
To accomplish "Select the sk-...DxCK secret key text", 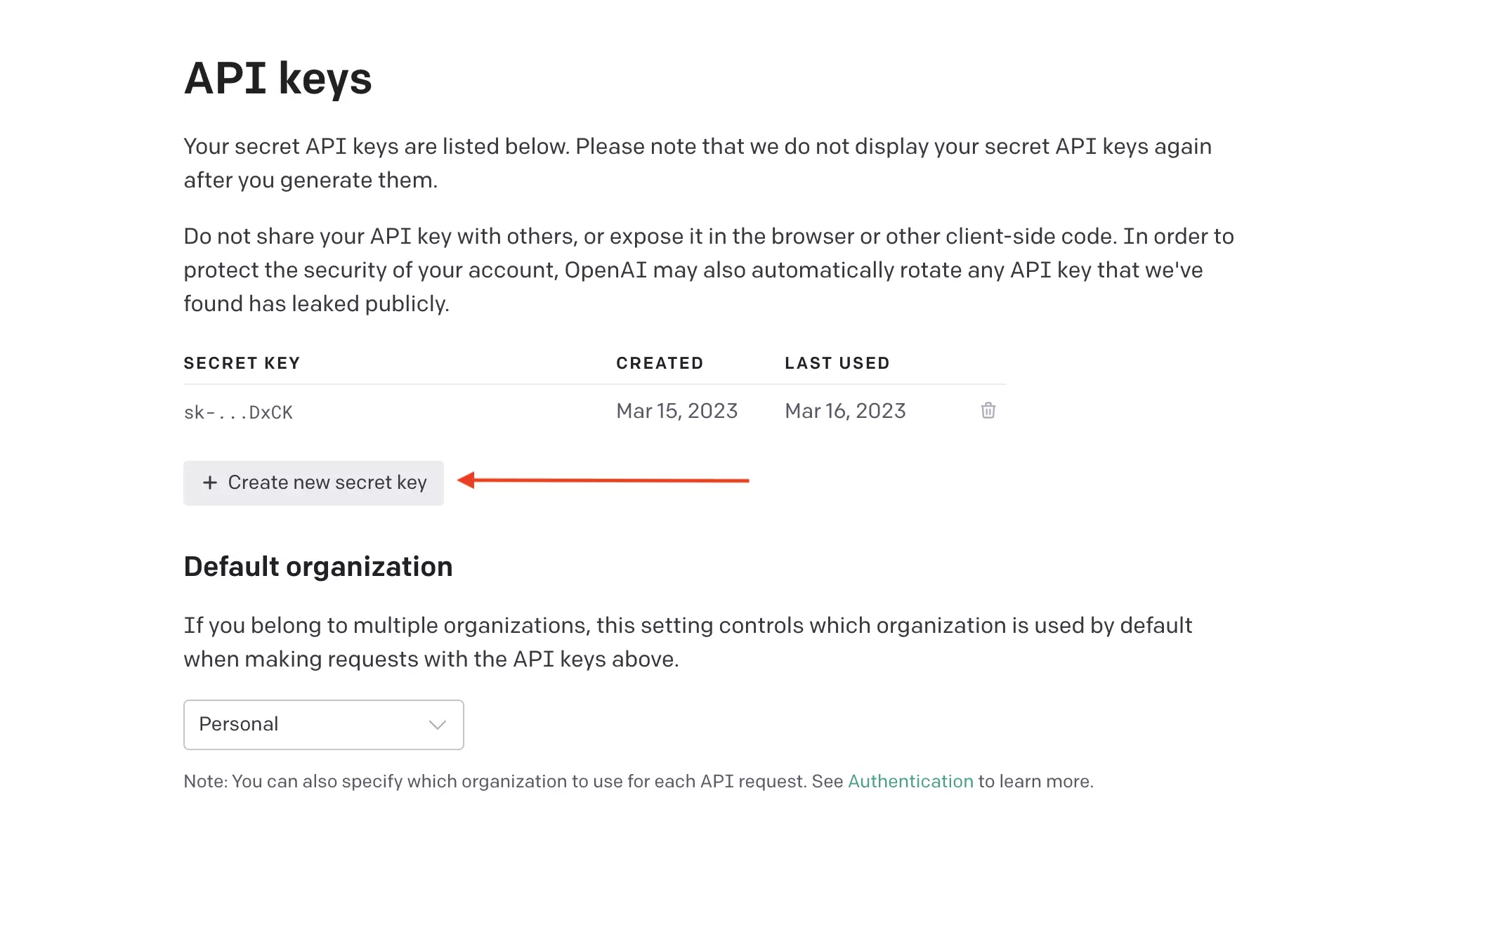I will click(x=238, y=412).
